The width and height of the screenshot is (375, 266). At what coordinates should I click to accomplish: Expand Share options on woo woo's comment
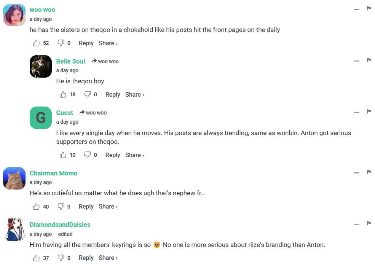(108, 43)
